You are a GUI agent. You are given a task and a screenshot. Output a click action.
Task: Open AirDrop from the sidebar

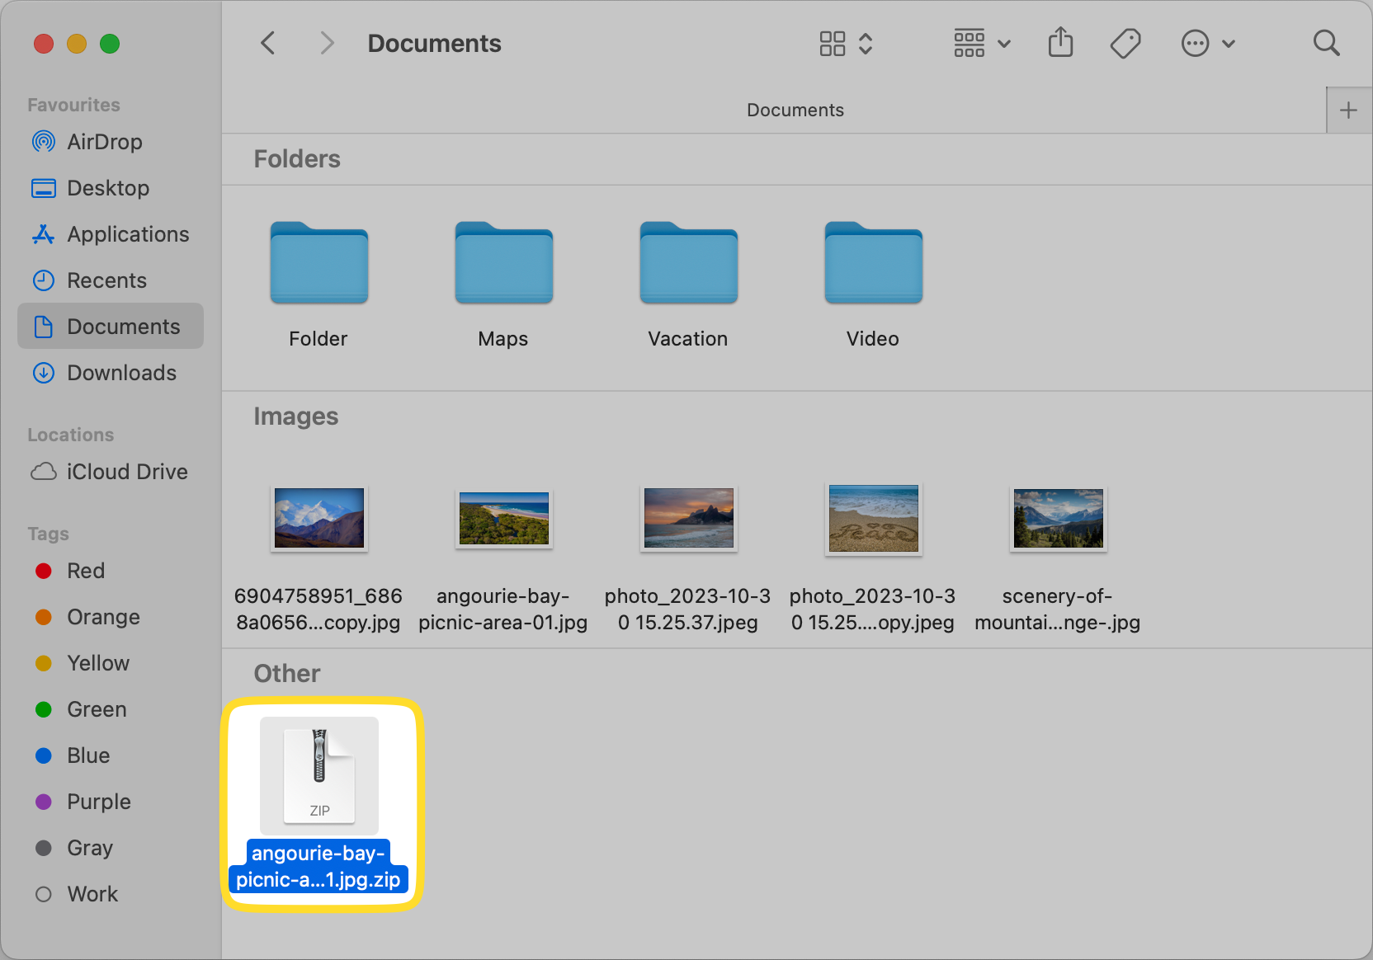click(x=105, y=142)
